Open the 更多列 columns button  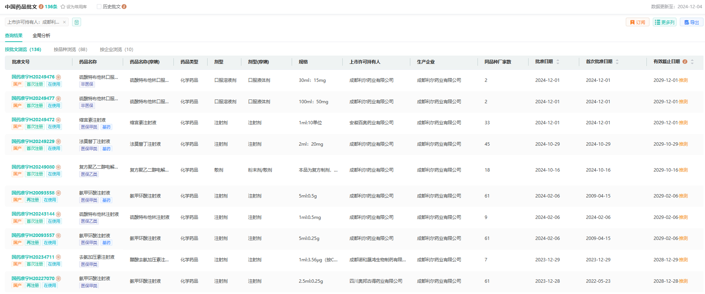coord(664,23)
